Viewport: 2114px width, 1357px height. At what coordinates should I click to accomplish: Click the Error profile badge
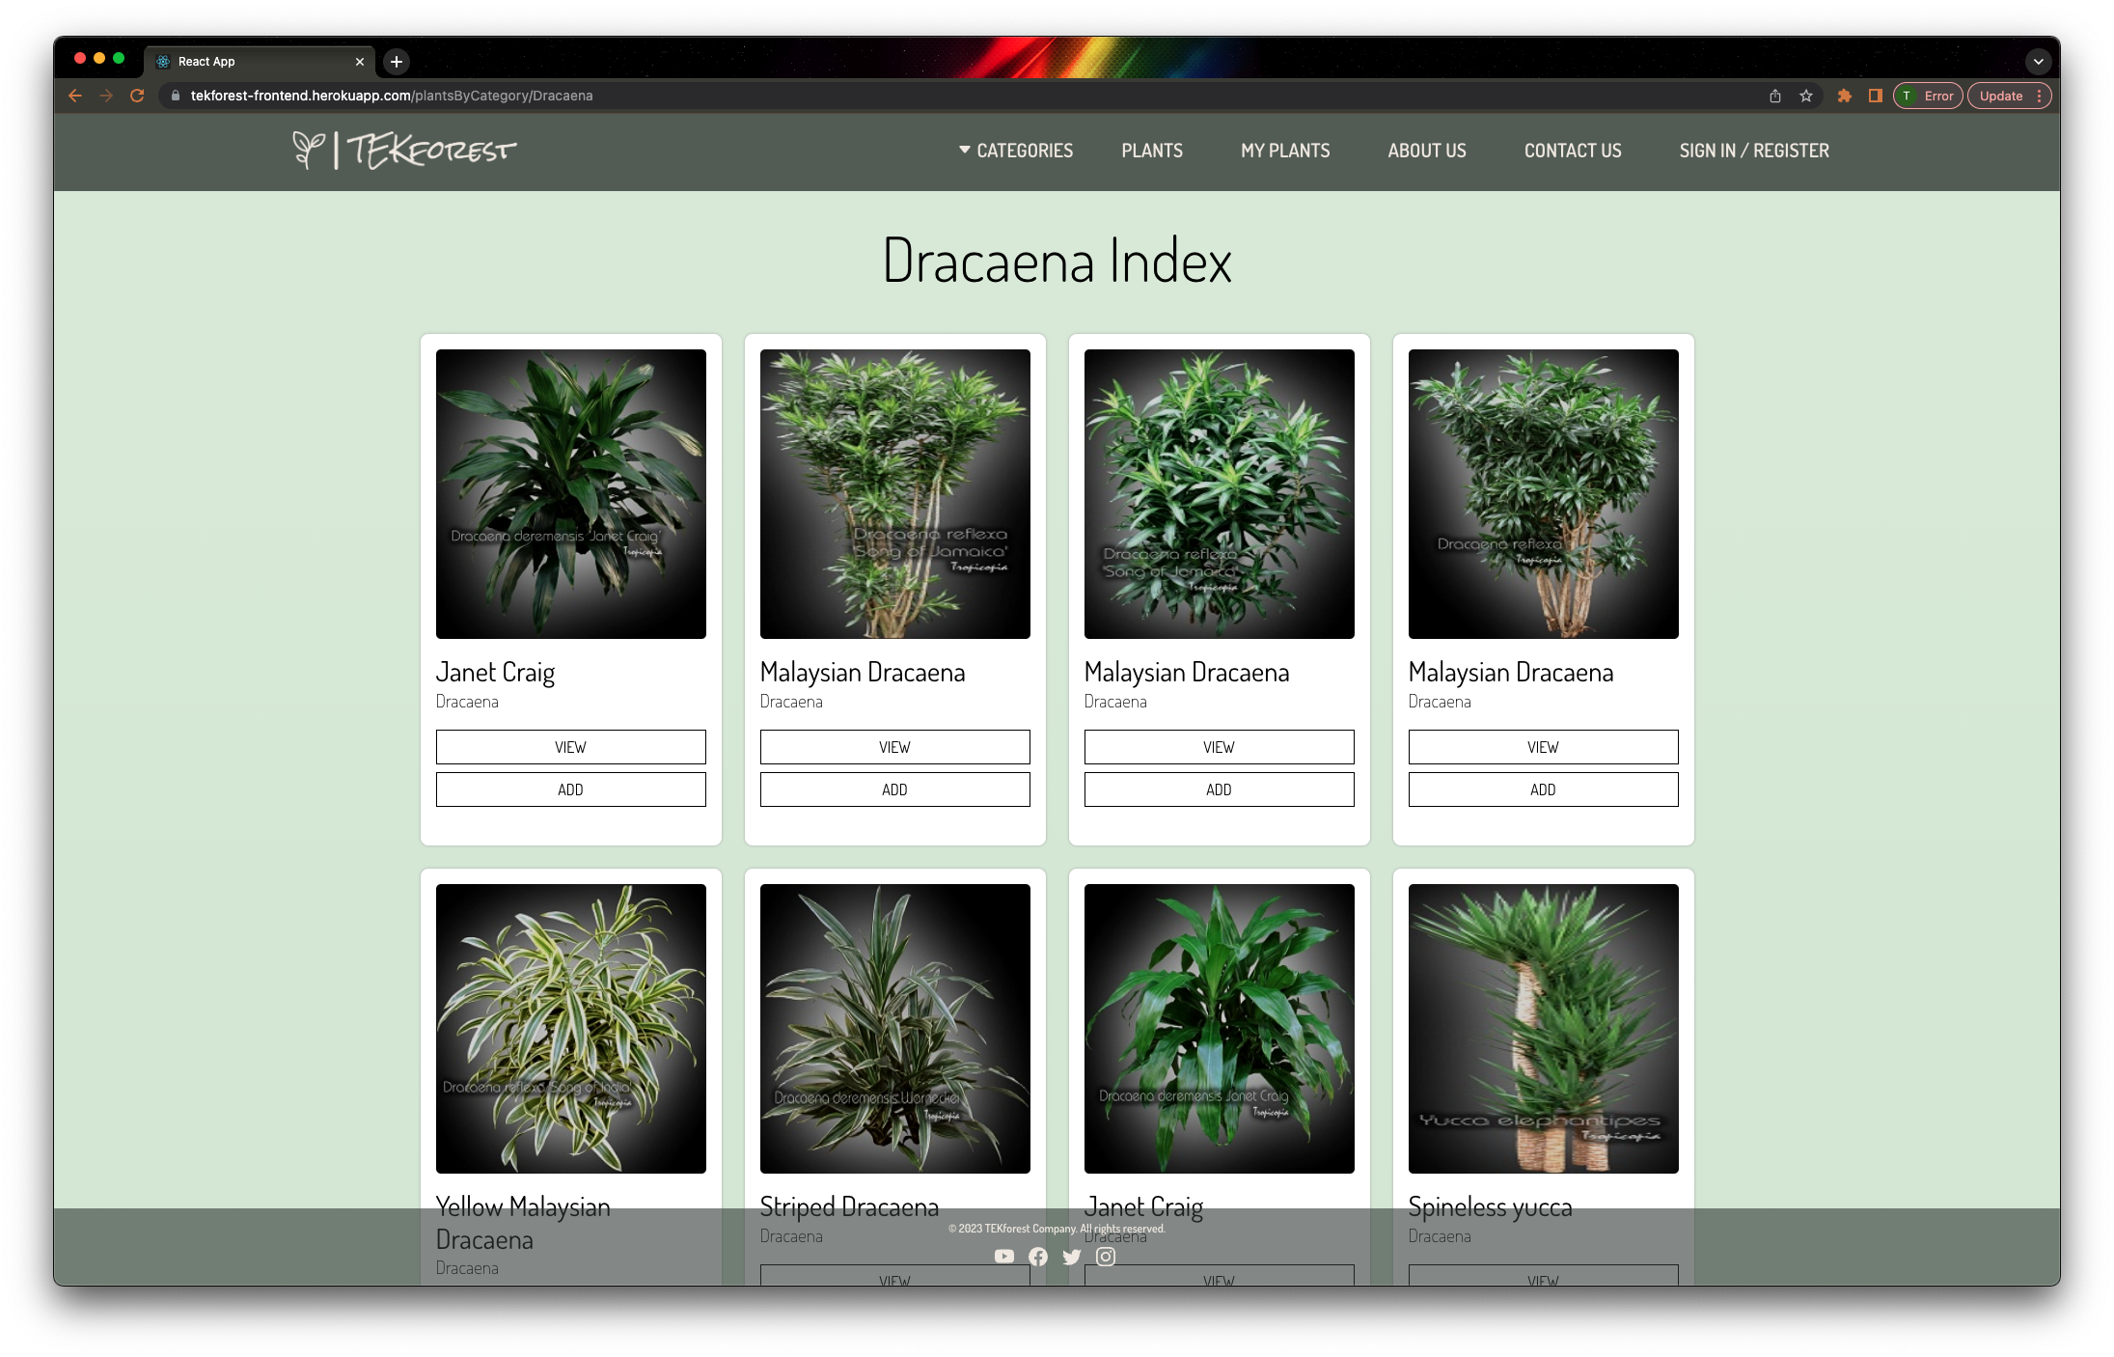tap(1927, 96)
